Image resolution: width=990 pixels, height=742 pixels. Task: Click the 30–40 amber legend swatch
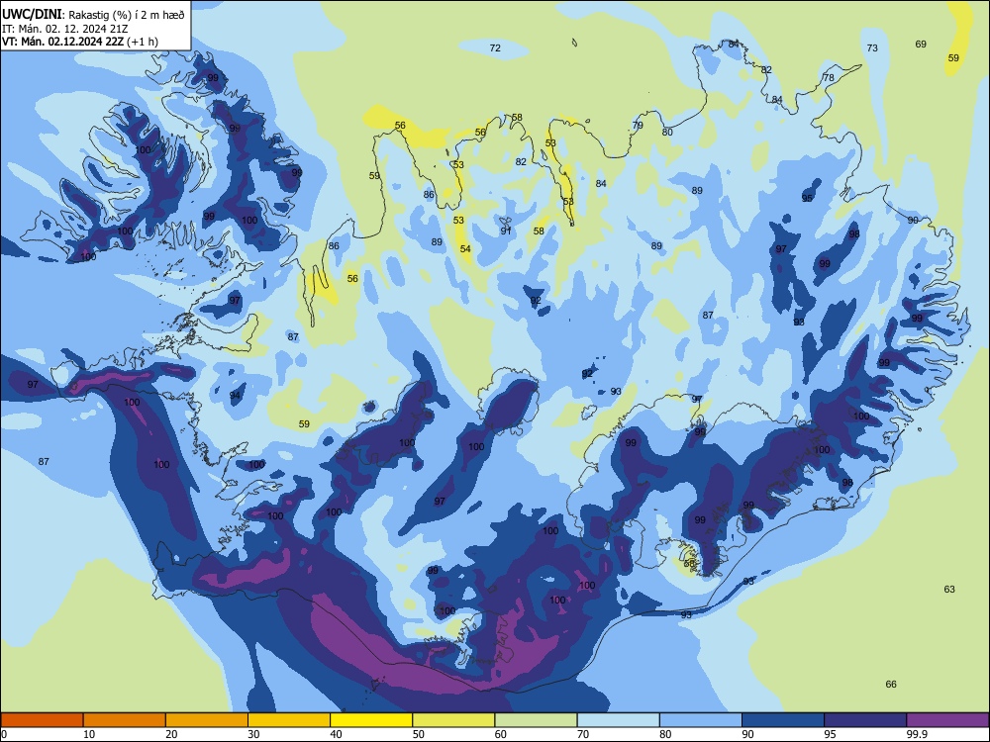point(288,720)
